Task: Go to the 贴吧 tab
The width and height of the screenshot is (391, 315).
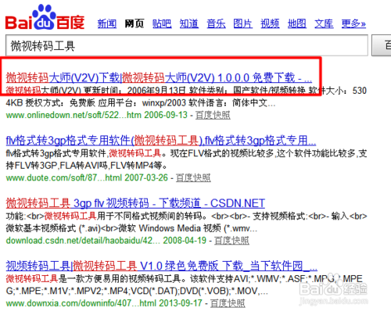Action: point(162,23)
